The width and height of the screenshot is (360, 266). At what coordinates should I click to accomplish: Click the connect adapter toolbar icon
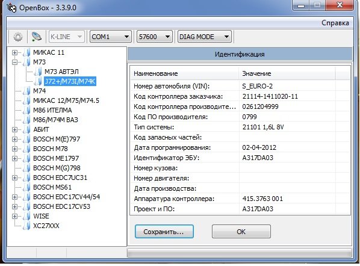click(x=36, y=37)
